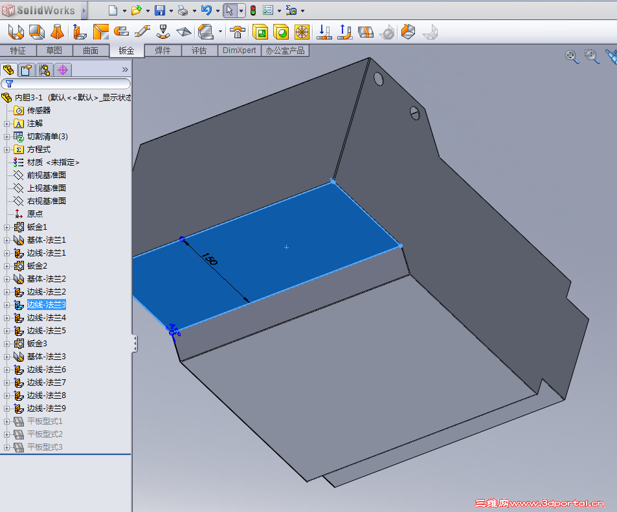
Task: Show the DimXpertManager tab
Action: [63, 70]
